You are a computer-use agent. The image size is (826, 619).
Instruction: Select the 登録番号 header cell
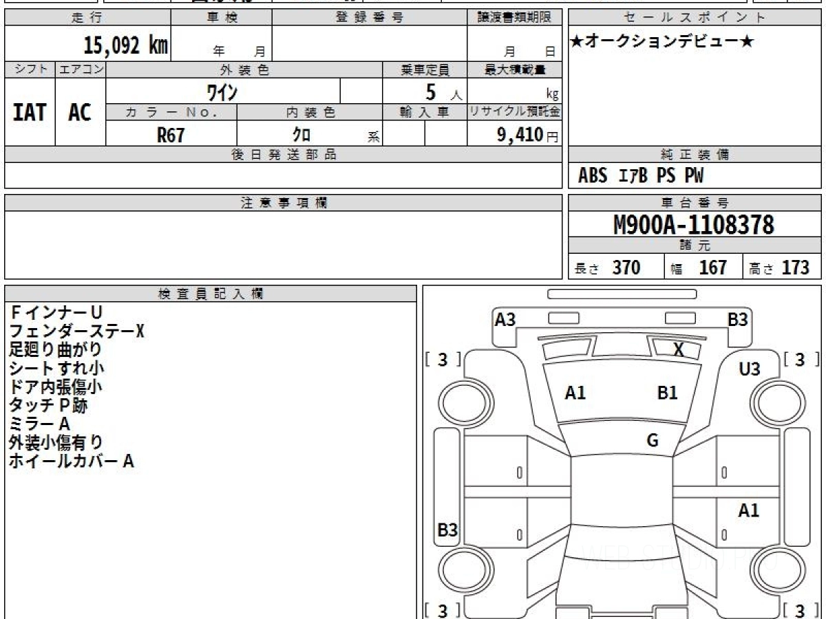tap(370, 18)
